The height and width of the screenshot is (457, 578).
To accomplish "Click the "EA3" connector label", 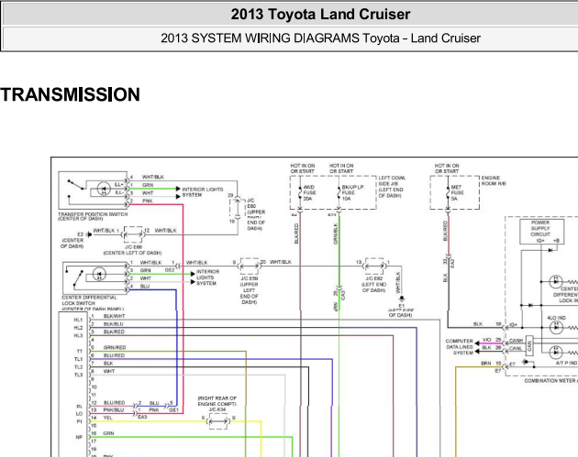I will coord(142,417).
